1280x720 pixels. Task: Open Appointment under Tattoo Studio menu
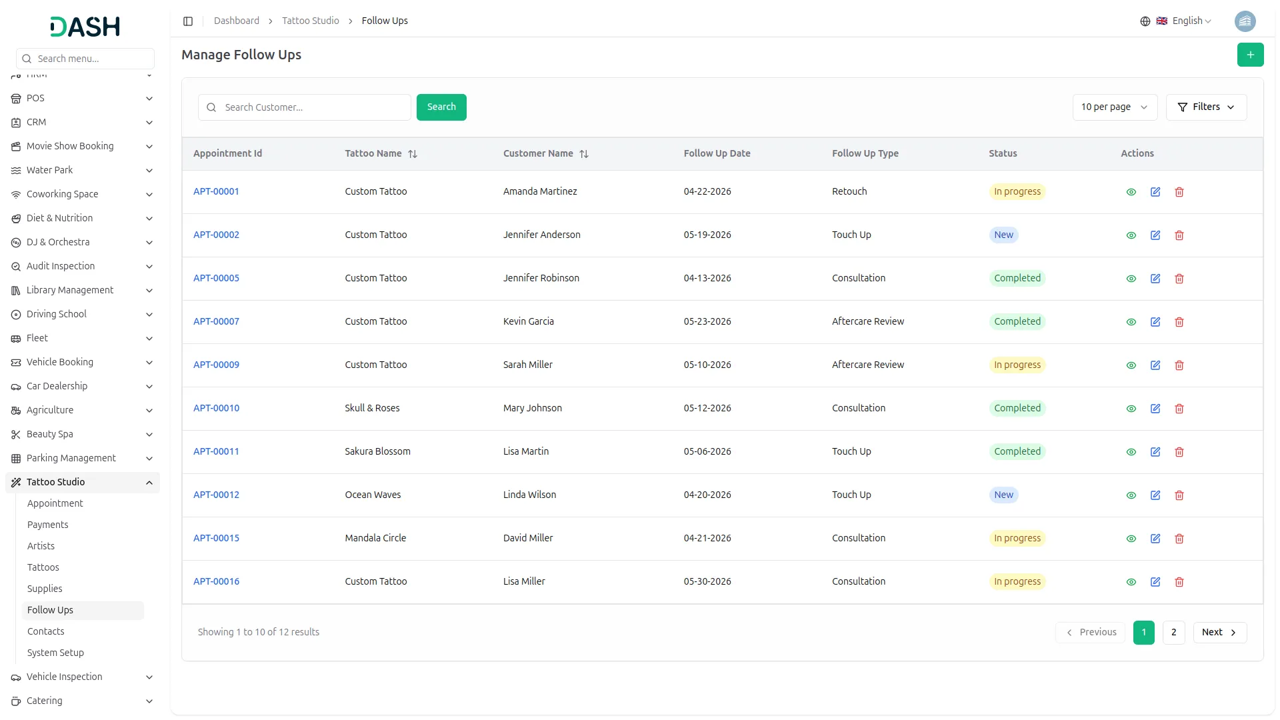[x=55, y=503]
